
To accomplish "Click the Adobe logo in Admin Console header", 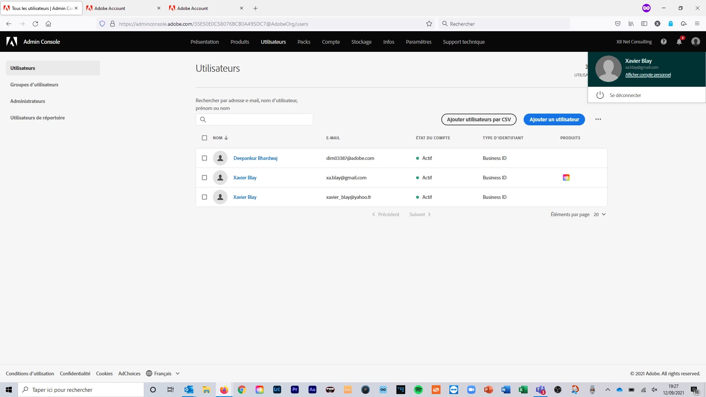I will pyautogui.click(x=12, y=42).
